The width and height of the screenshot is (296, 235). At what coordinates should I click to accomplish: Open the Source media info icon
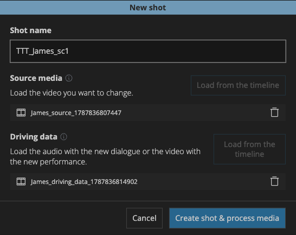click(x=69, y=78)
